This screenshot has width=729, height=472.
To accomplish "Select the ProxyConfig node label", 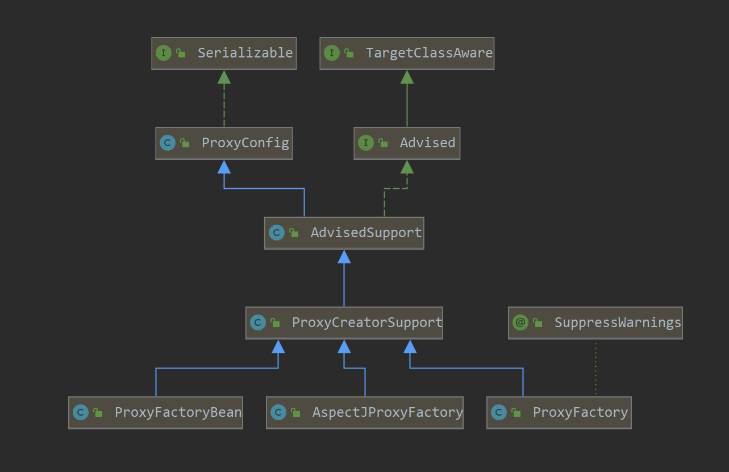I will coord(245,143).
